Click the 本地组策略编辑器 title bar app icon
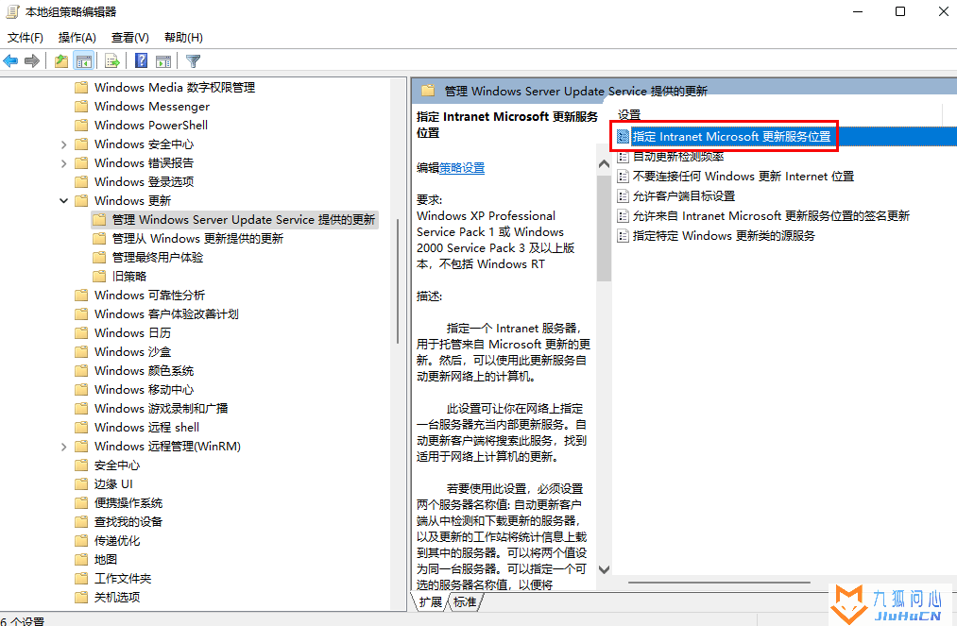The height and width of the screenshot is (626, 957). coord(12,11)
